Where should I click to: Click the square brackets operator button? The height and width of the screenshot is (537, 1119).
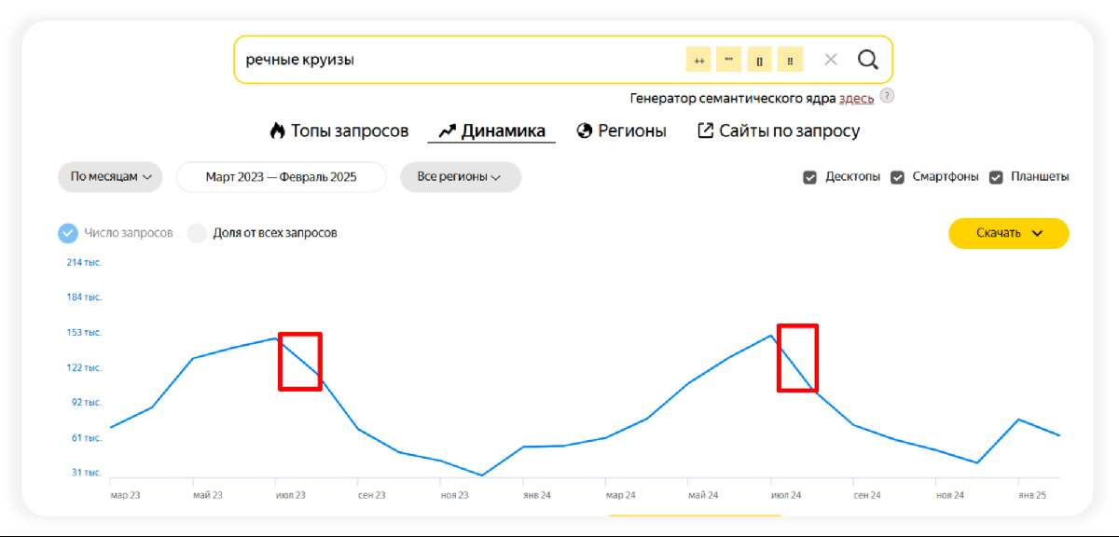point(760,60)
